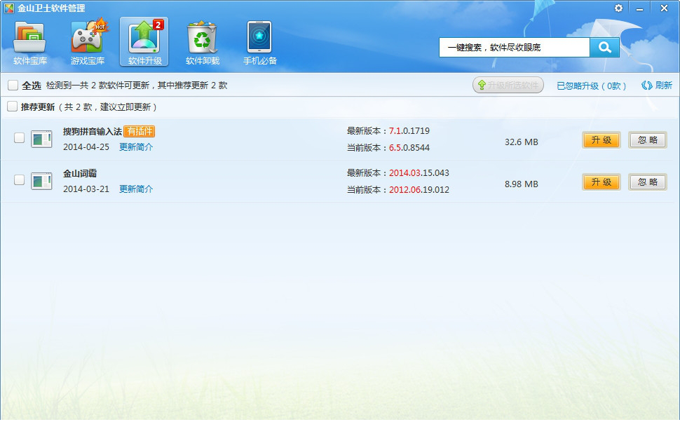The width and height of the screenshot is (680, 436).
Task: Click the 升级所选软件 button
Action: click(x=508, y=85)
